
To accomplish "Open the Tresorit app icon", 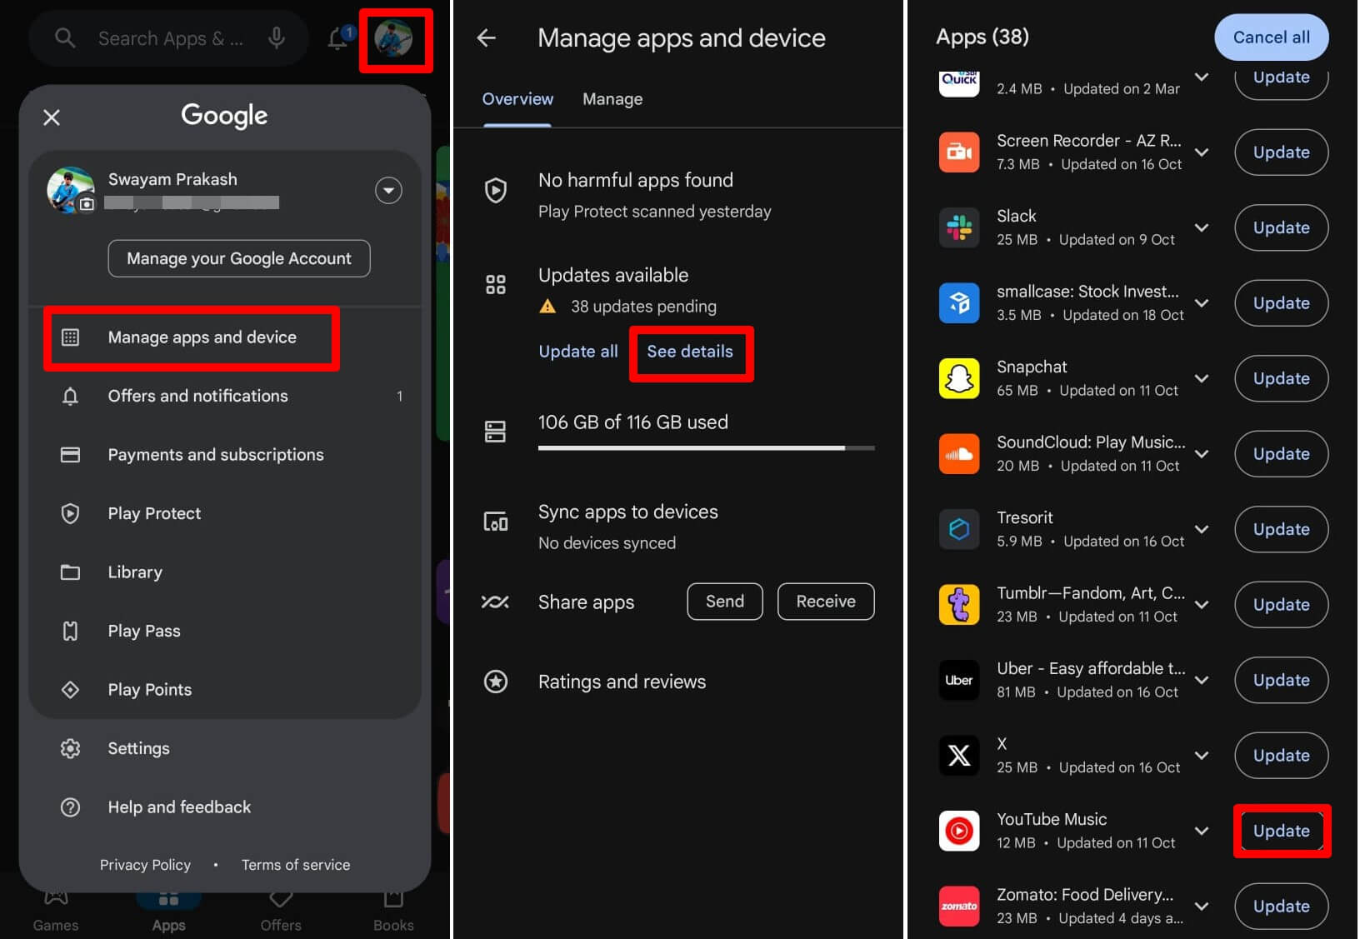I will tap(959, 529).
